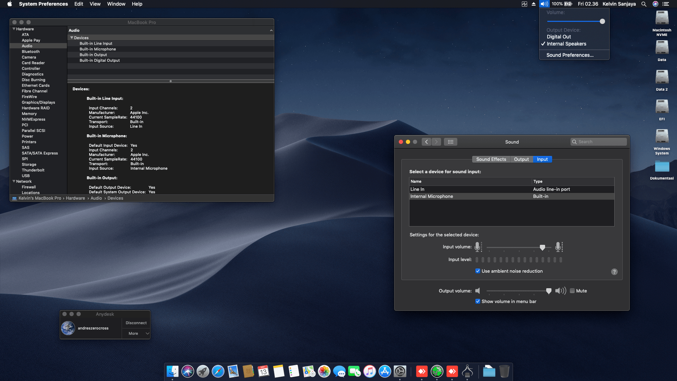This screenshot has height=381, width=677.
Task: Open Notification Center icon in the menu bar
Action: (666, 4)
